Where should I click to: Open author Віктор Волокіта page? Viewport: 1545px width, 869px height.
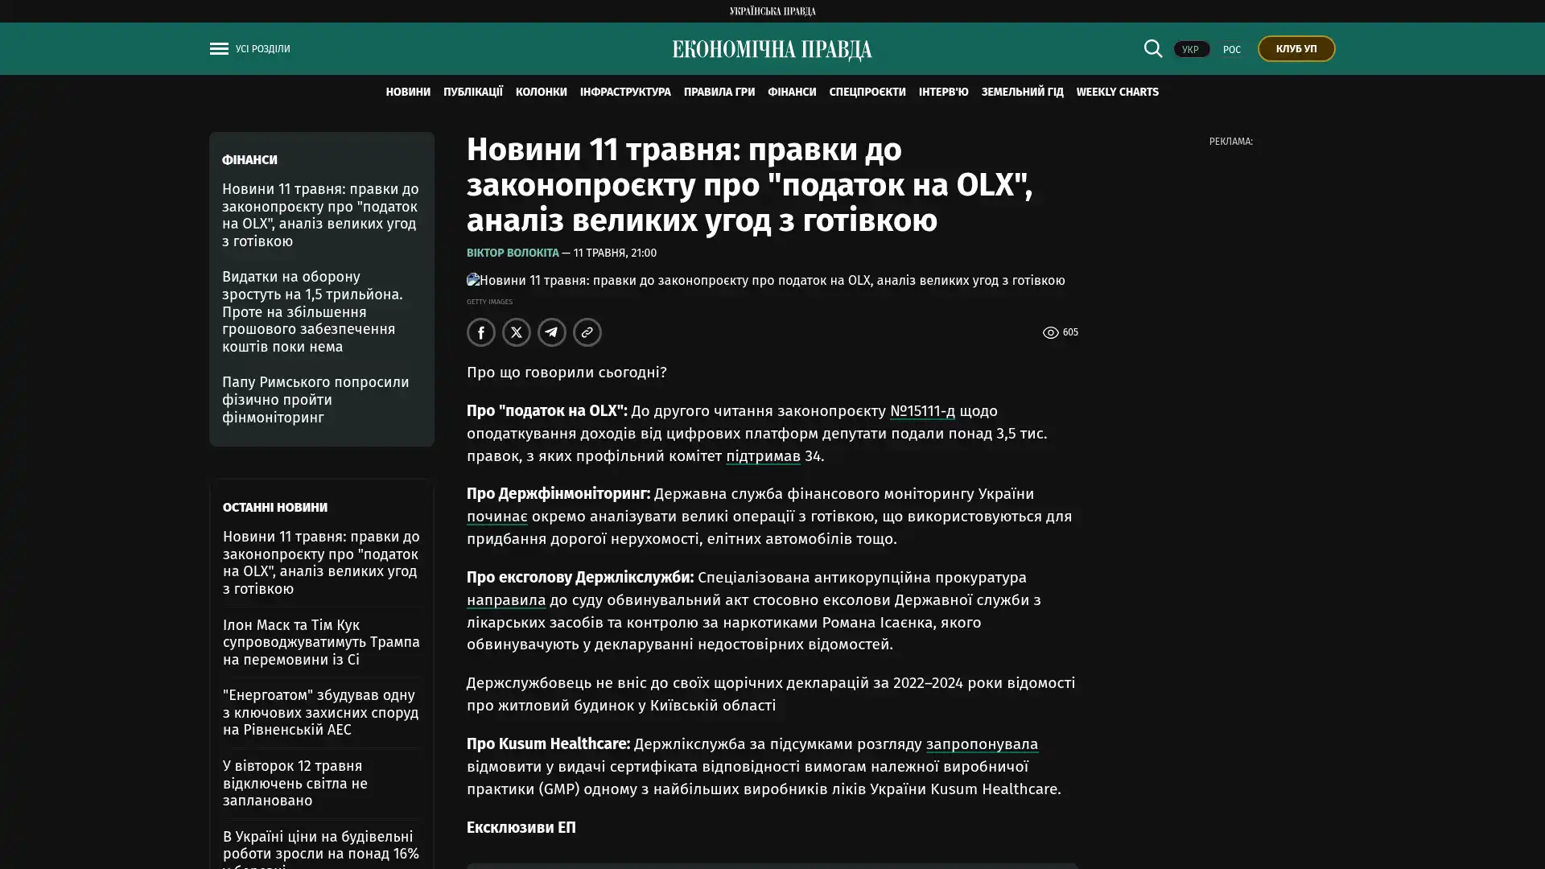513,253
